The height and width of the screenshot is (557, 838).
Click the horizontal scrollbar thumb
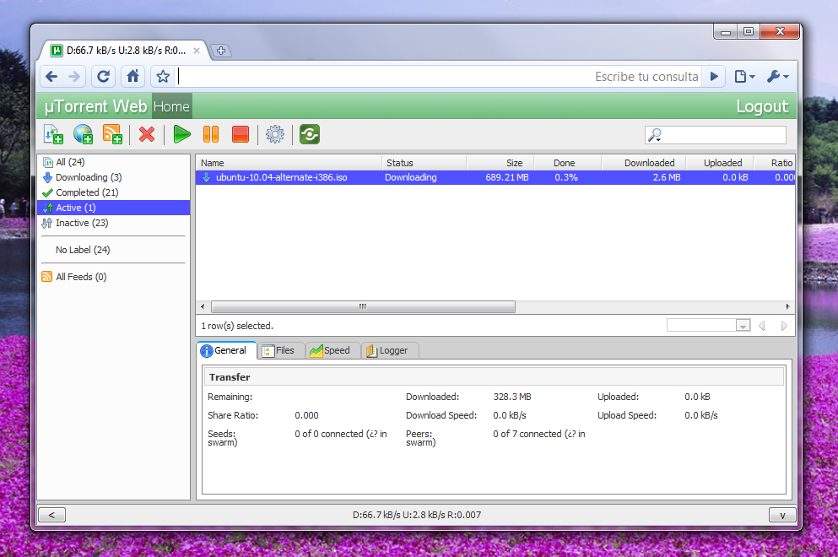(x=363, y=307)
